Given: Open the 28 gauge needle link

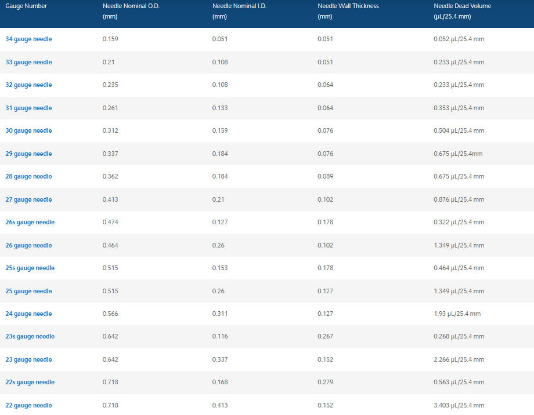Looking at the screenshot, I should point(28,176).
